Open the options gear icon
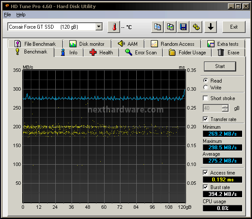This screenshot has height=219, width=252. coord(196,27)
